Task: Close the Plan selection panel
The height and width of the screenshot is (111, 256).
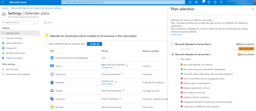Action: pos(253,9)
